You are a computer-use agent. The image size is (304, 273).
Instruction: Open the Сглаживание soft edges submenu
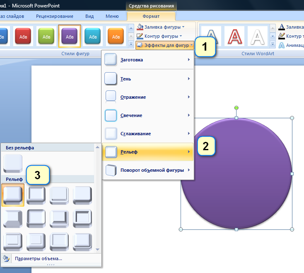148,134
